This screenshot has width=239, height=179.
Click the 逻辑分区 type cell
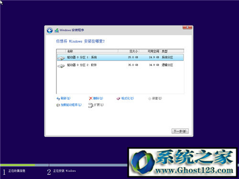click(167, 65)
